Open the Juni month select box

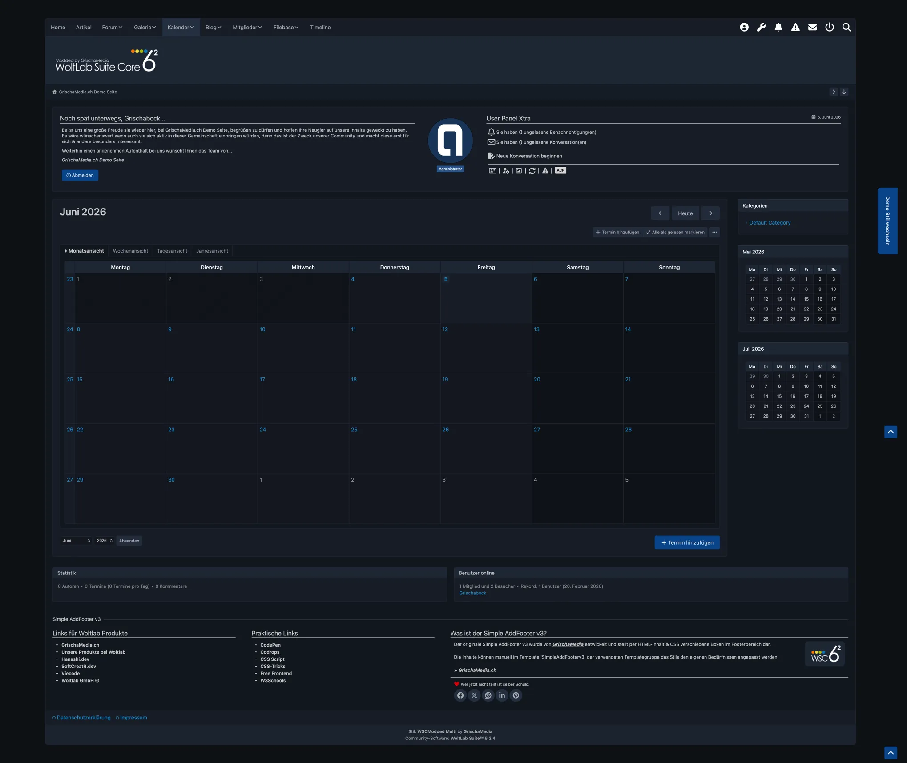click(76, 541)
